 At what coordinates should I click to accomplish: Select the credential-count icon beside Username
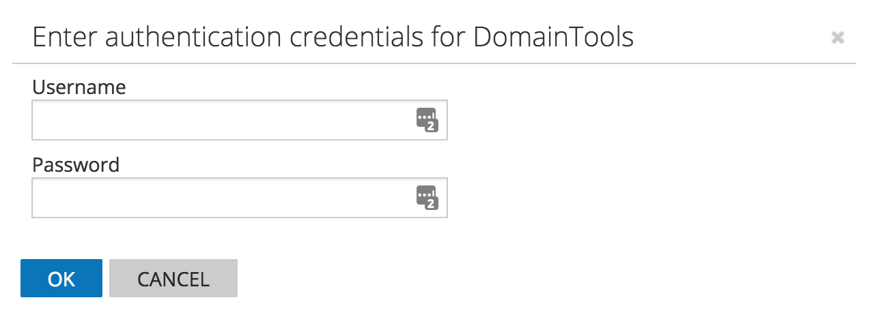click(x=427, y=120)
